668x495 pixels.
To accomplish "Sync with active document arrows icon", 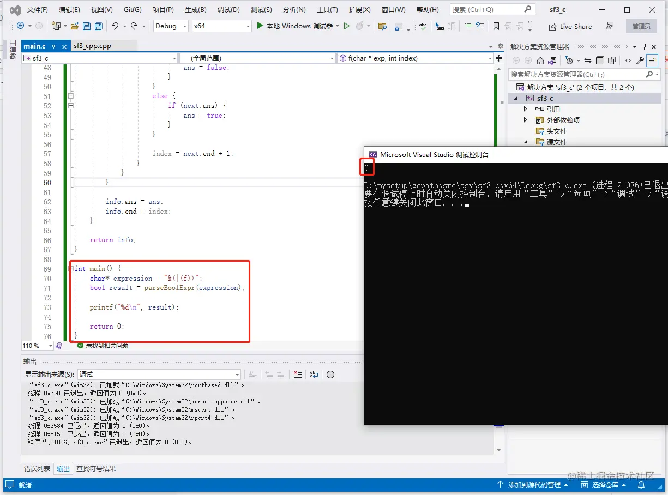I will click(x=587, y=61).
